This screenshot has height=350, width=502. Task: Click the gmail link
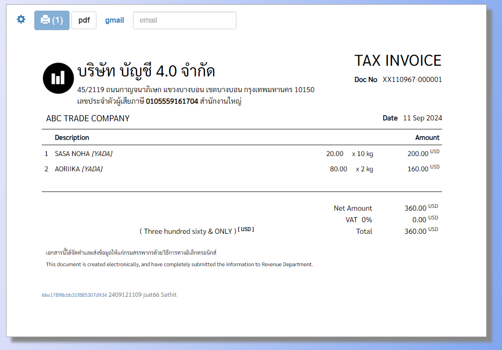(x=114, y=20)
